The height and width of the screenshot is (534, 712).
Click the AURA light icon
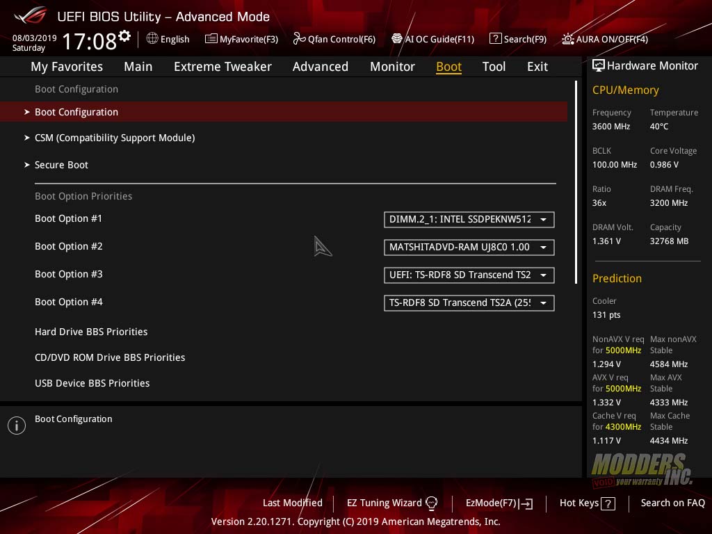tap(568, 39)
